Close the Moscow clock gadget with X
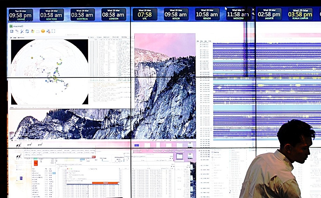This screenshot has height=198, width=321. pyautogui.click(x=253, y=10)
